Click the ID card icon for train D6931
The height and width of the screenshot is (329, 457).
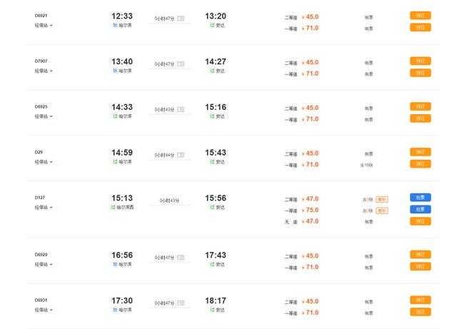click(181, 303)
